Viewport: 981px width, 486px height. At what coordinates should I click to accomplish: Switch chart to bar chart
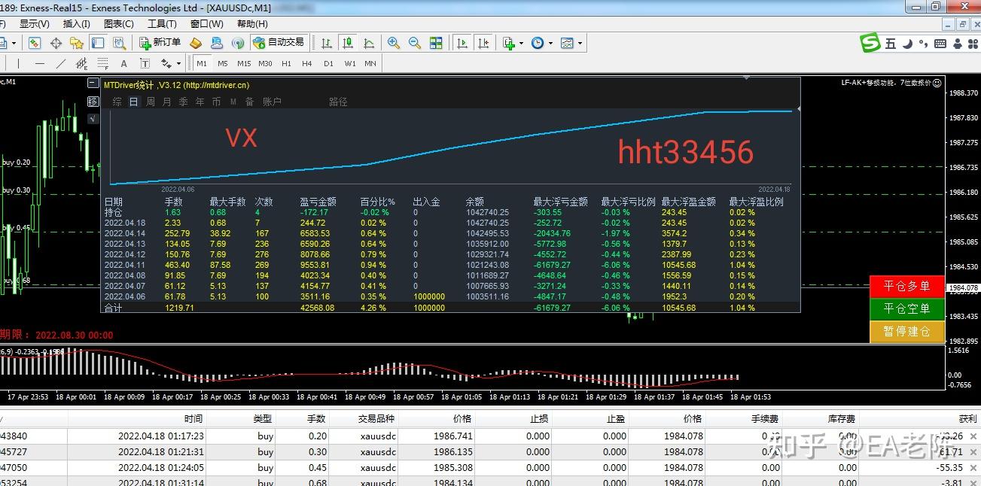327,43
